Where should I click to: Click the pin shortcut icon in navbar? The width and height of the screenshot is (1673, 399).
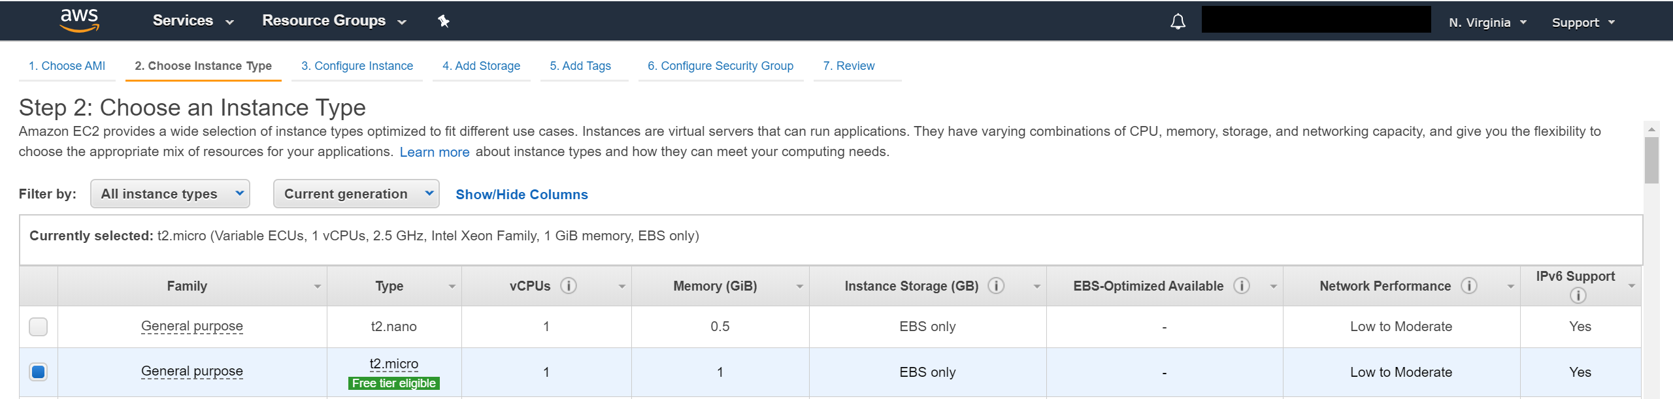pos(444,21)
